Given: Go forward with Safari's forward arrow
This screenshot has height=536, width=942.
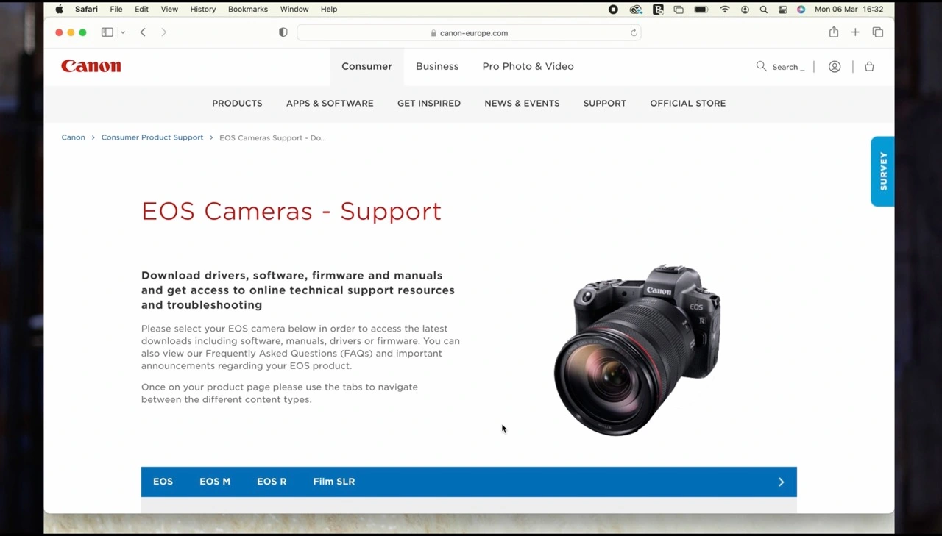Looking at the screenshot, I should pyautogui.click(x=163, y=32).
